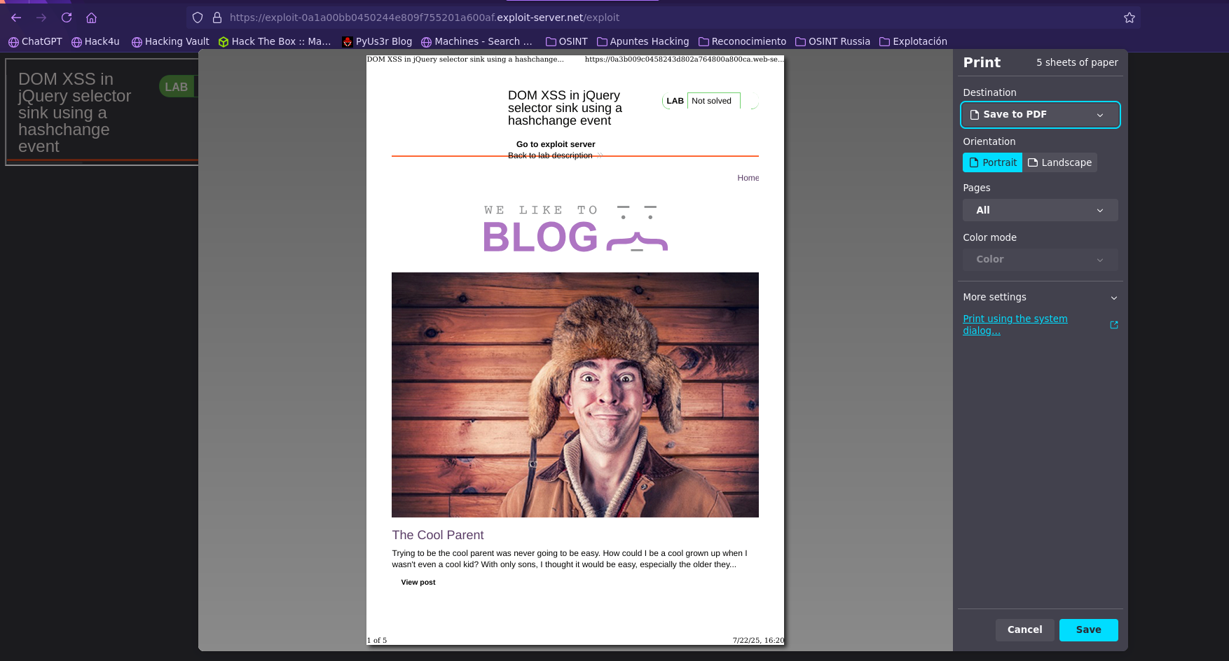Open the Machines - Search bookmark

[476, 41]
